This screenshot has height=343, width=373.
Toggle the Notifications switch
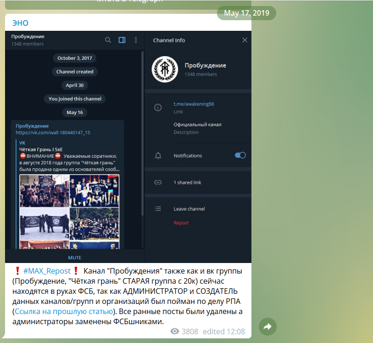pyautogui.click(x=240, y=155)
